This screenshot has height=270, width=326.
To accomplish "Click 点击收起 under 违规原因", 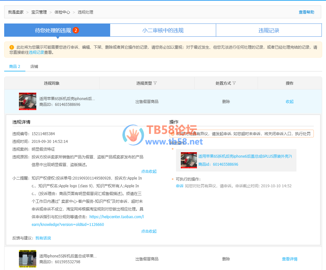I will point(149,172).
